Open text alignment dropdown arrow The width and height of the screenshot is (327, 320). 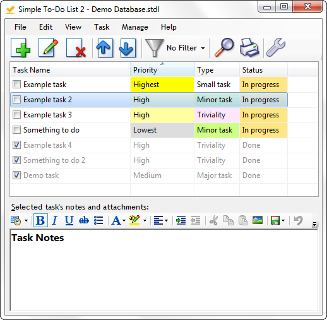166,221
